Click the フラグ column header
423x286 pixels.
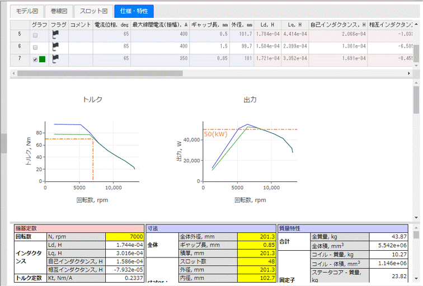click(59, 25)
